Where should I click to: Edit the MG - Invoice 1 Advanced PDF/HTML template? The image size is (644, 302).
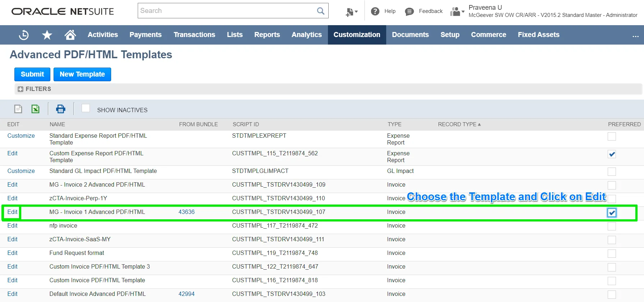12,212
